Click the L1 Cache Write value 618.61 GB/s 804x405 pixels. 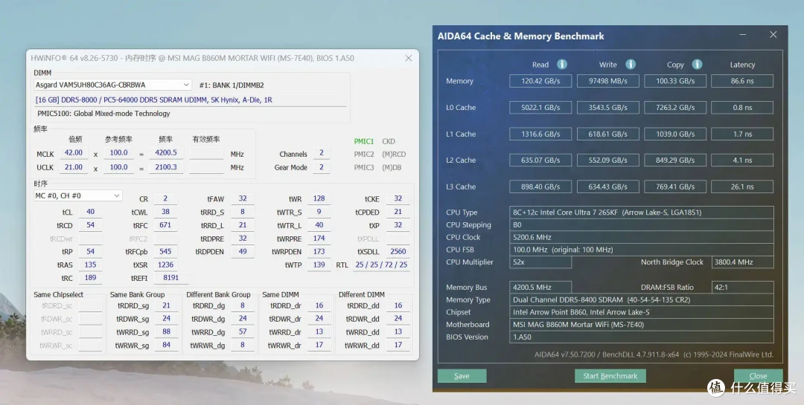607,135
